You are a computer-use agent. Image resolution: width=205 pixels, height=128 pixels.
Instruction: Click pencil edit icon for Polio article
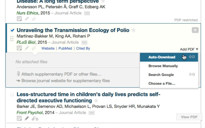click(x=27, y=48)
